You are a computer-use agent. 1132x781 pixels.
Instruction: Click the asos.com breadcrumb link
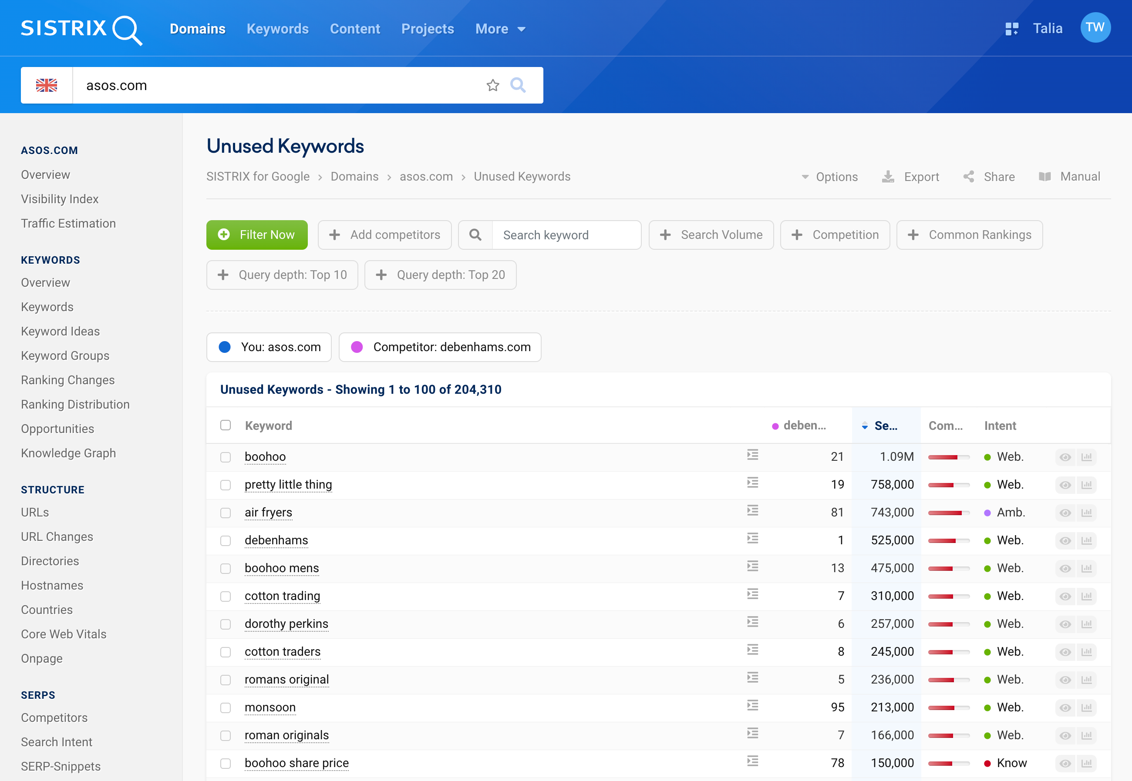(x=426, y=177)
